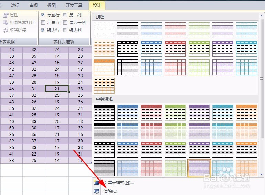
Task: Choose 清除(C) to clear table style
Action: pos(110,191)
